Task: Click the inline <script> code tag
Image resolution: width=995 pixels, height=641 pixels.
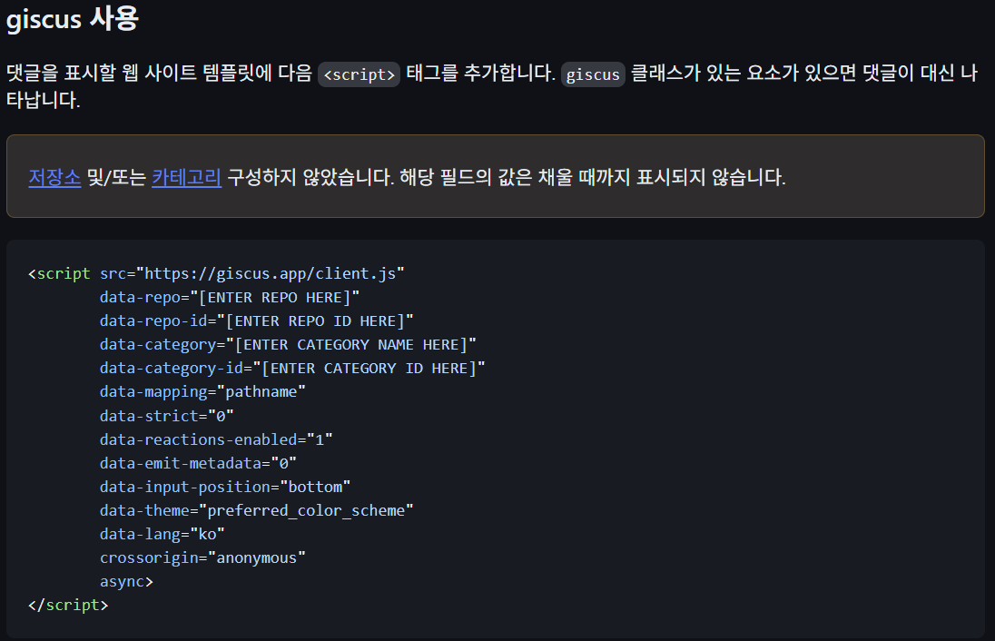Action: click(360, 74)
